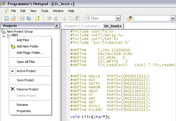Open the find text dropdown arrow

[173, 18]
